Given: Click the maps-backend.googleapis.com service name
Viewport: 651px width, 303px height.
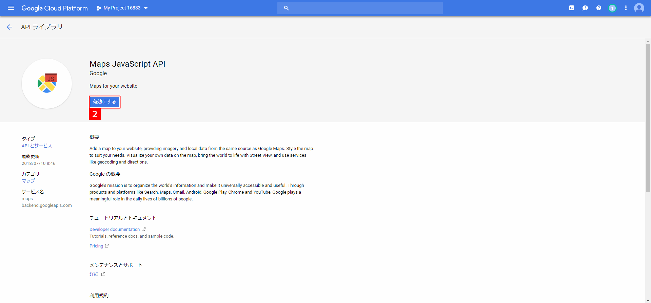Looking at the screenshot, I should coord(47,202).
